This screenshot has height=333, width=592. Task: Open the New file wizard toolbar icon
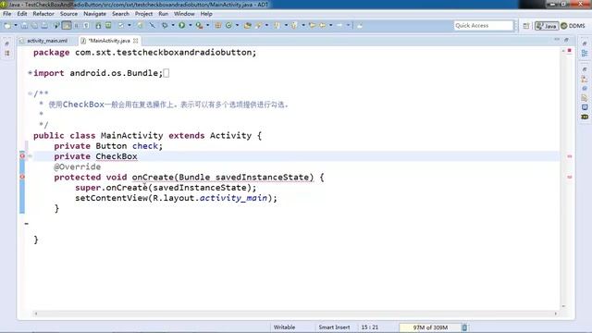coord(7,26)
